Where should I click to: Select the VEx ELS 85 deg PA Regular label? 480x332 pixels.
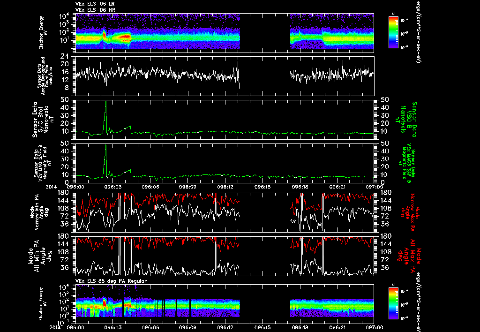point(112,281)
